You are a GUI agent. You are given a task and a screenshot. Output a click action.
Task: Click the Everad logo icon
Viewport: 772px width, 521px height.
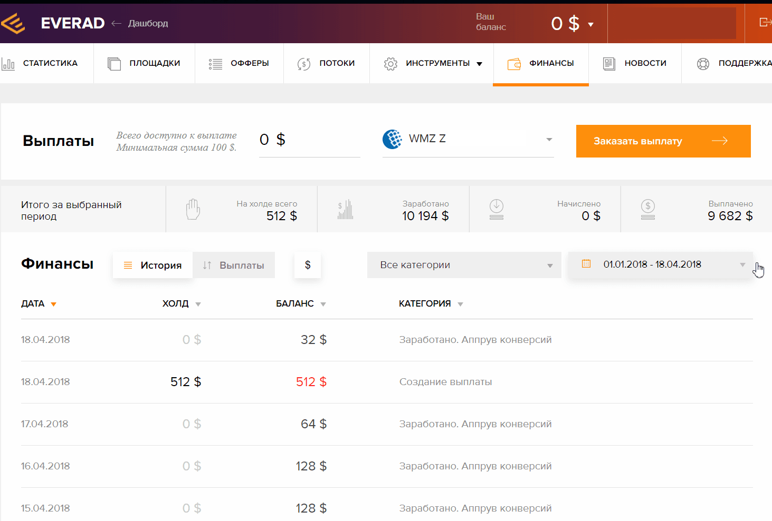[x=13, y=23]
